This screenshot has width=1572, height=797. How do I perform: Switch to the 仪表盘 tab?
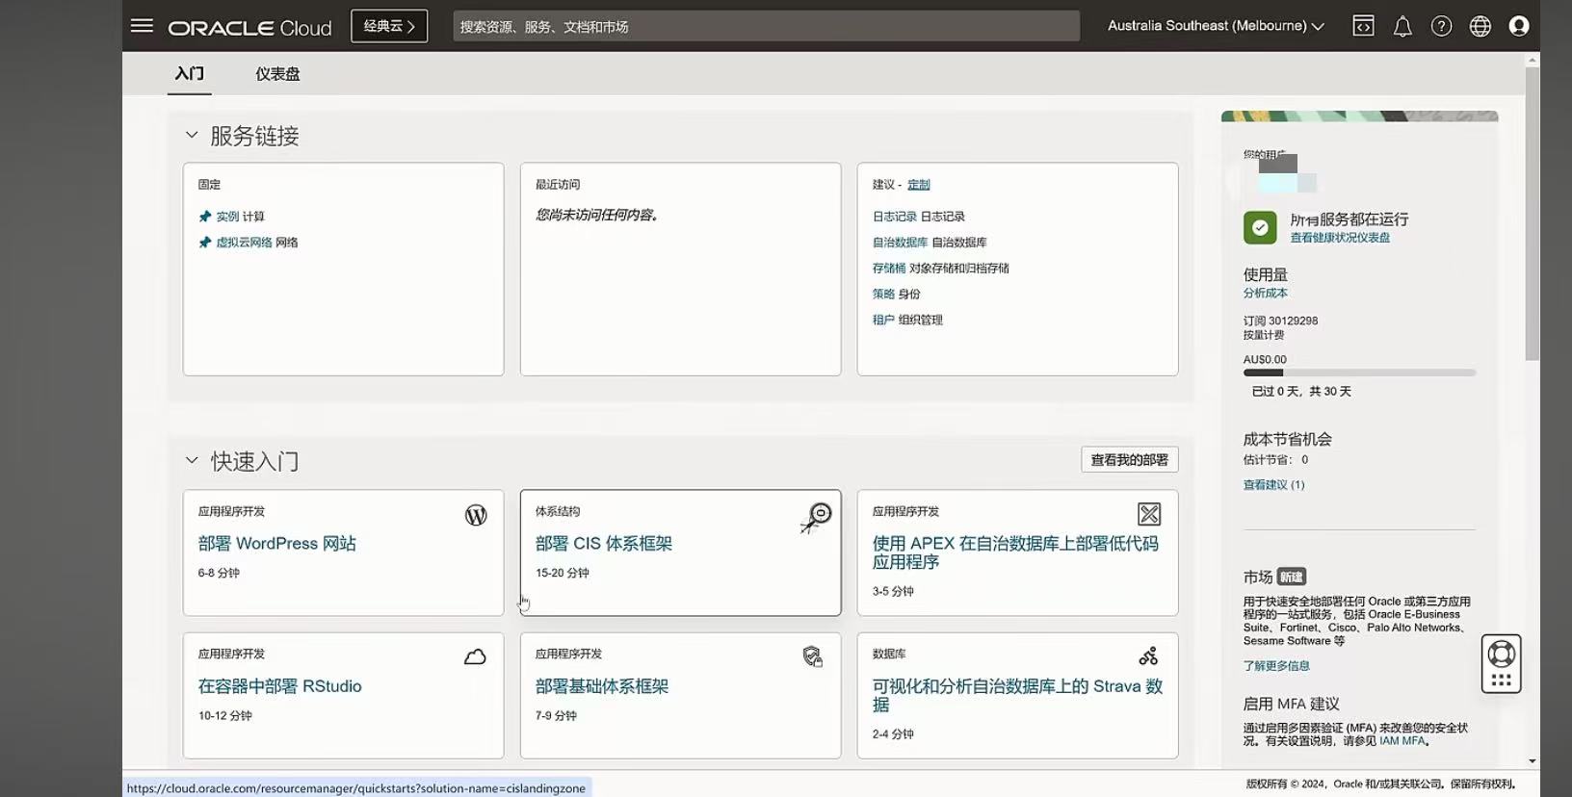click(277, 73)
